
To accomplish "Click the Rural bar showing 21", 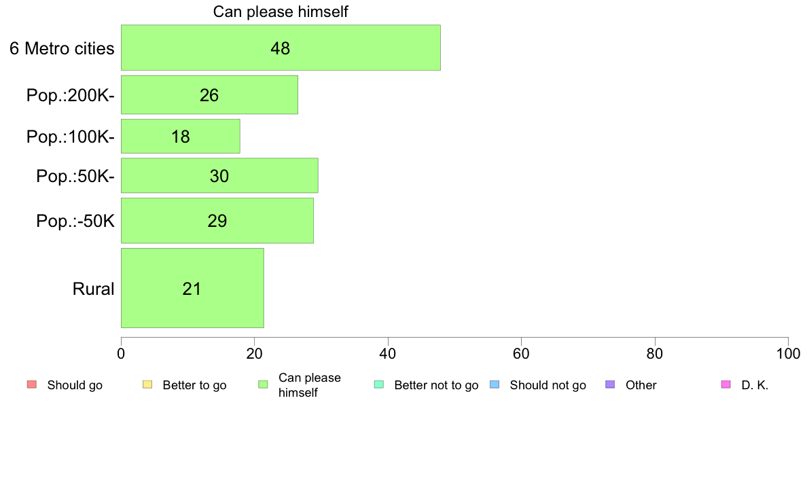I will coord(192,288).
